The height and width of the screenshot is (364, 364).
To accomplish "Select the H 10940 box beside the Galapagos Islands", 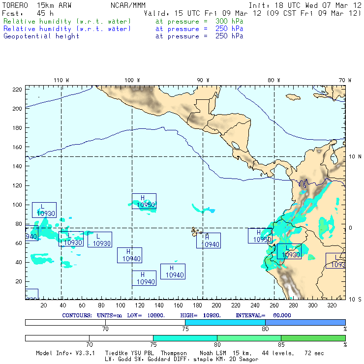I will click(209, 241).
